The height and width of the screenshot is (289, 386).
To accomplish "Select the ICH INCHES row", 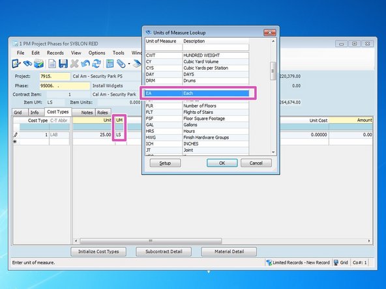I will pos(197,144).
